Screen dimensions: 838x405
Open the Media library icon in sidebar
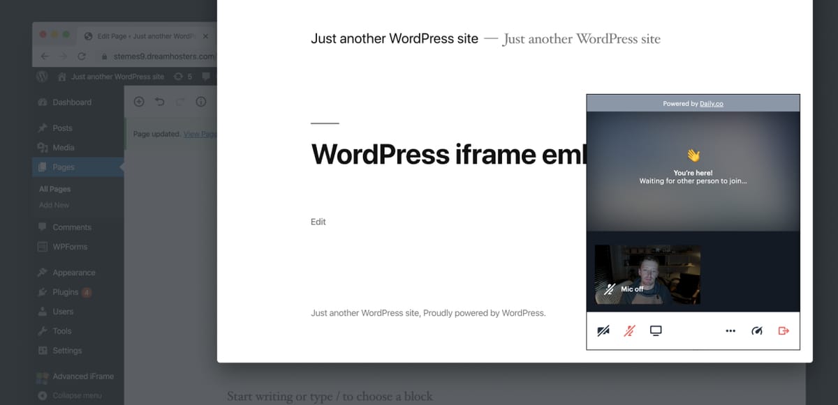coord(63,147)
